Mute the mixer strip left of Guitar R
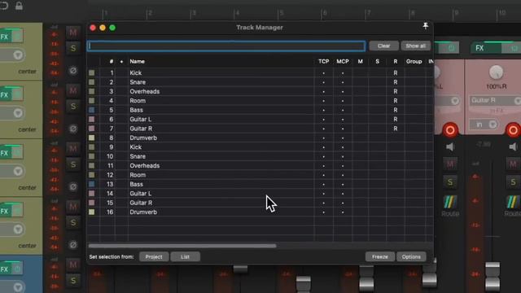The image size is (521, 293). (x=450, y=164)
